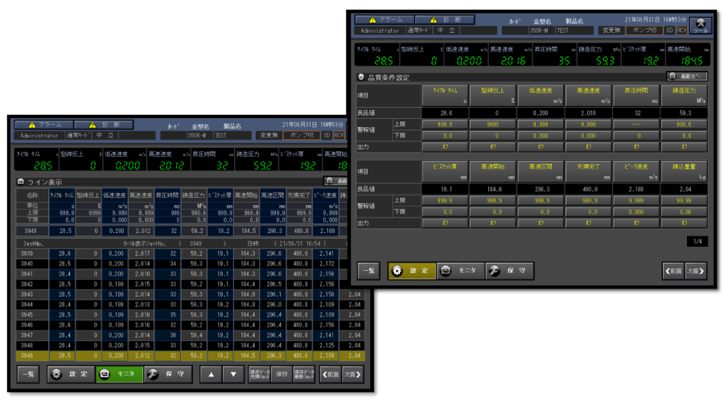Click the down arrow button in ライン表示 window
The image size is (724, 402).
(x=233, y=375)
